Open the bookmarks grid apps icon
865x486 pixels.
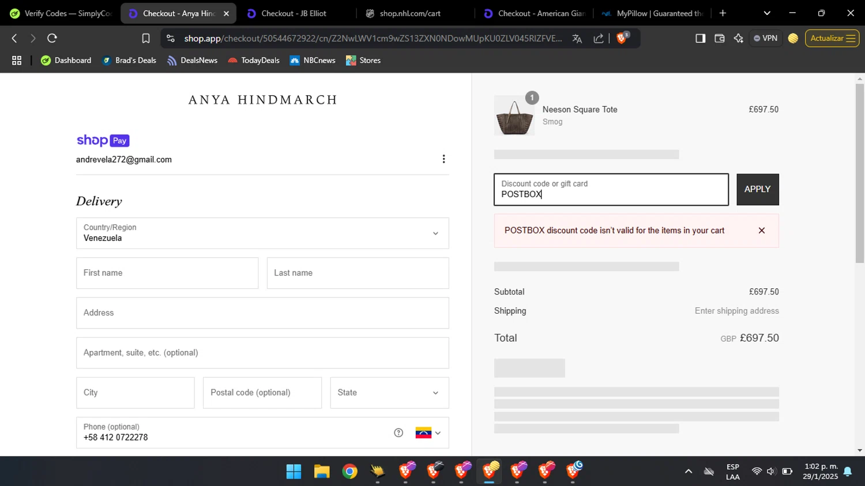[17, 61]
